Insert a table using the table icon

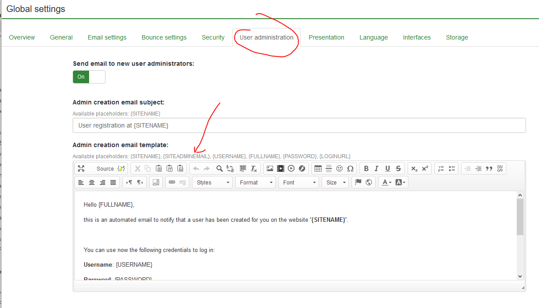pyautogui.click(x=318, y=168)
